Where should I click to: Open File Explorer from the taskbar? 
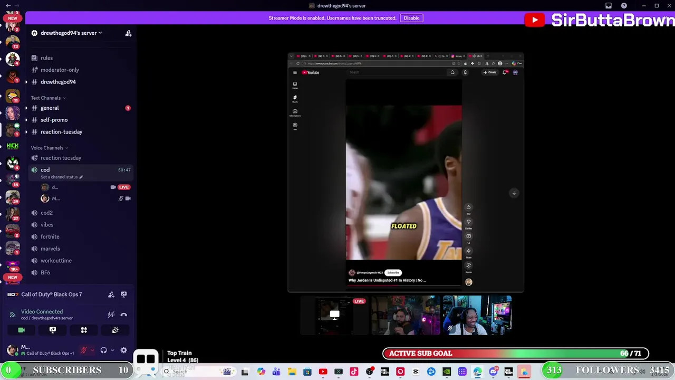pyautogui.click(x=292, y=372)
